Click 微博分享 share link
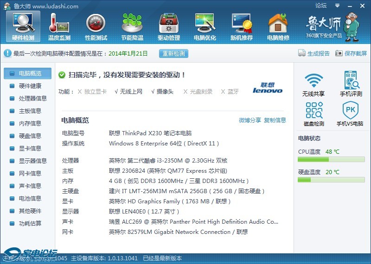 250,120
